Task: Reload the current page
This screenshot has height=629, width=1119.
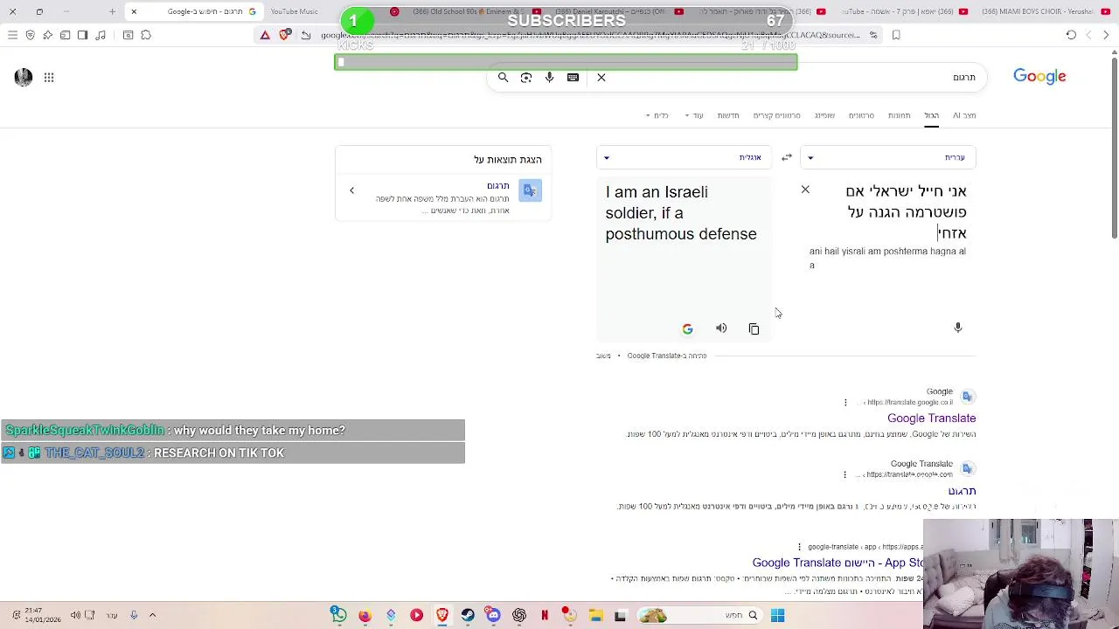Action: [x=1071, y=35]
